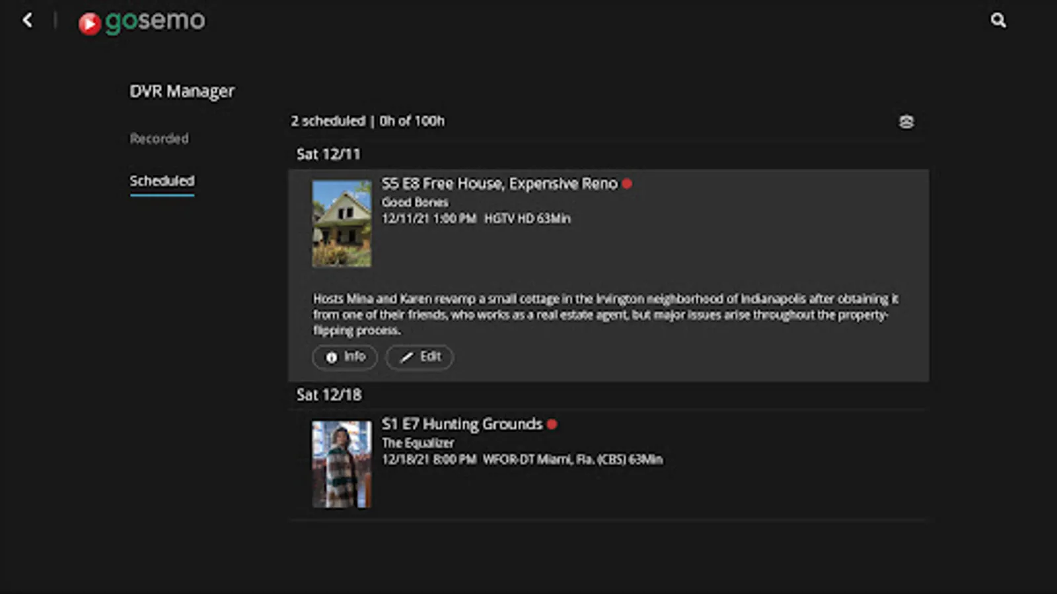
Task: Click the stacked layers icon above the schedule list
Action: tap(906, 122)
